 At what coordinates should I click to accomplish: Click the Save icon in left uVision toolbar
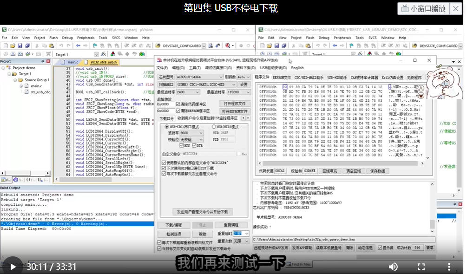[x=20, y=46]
